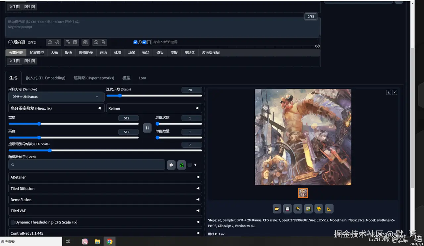Toggle the checkbox next to the panel layout icon
The height and width of the screenshot is (246, 424).
pos(144,42)
